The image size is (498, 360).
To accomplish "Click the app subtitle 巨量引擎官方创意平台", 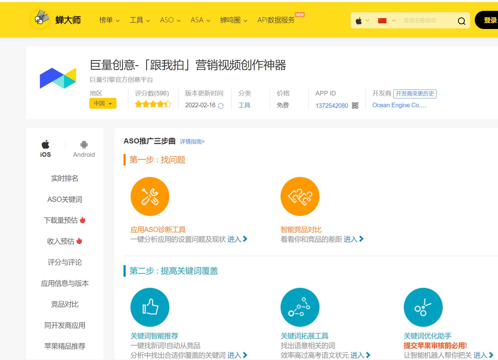I will pyautogui.click(x=121, y=80).
